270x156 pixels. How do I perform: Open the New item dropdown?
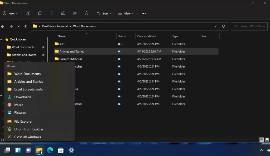10,13
